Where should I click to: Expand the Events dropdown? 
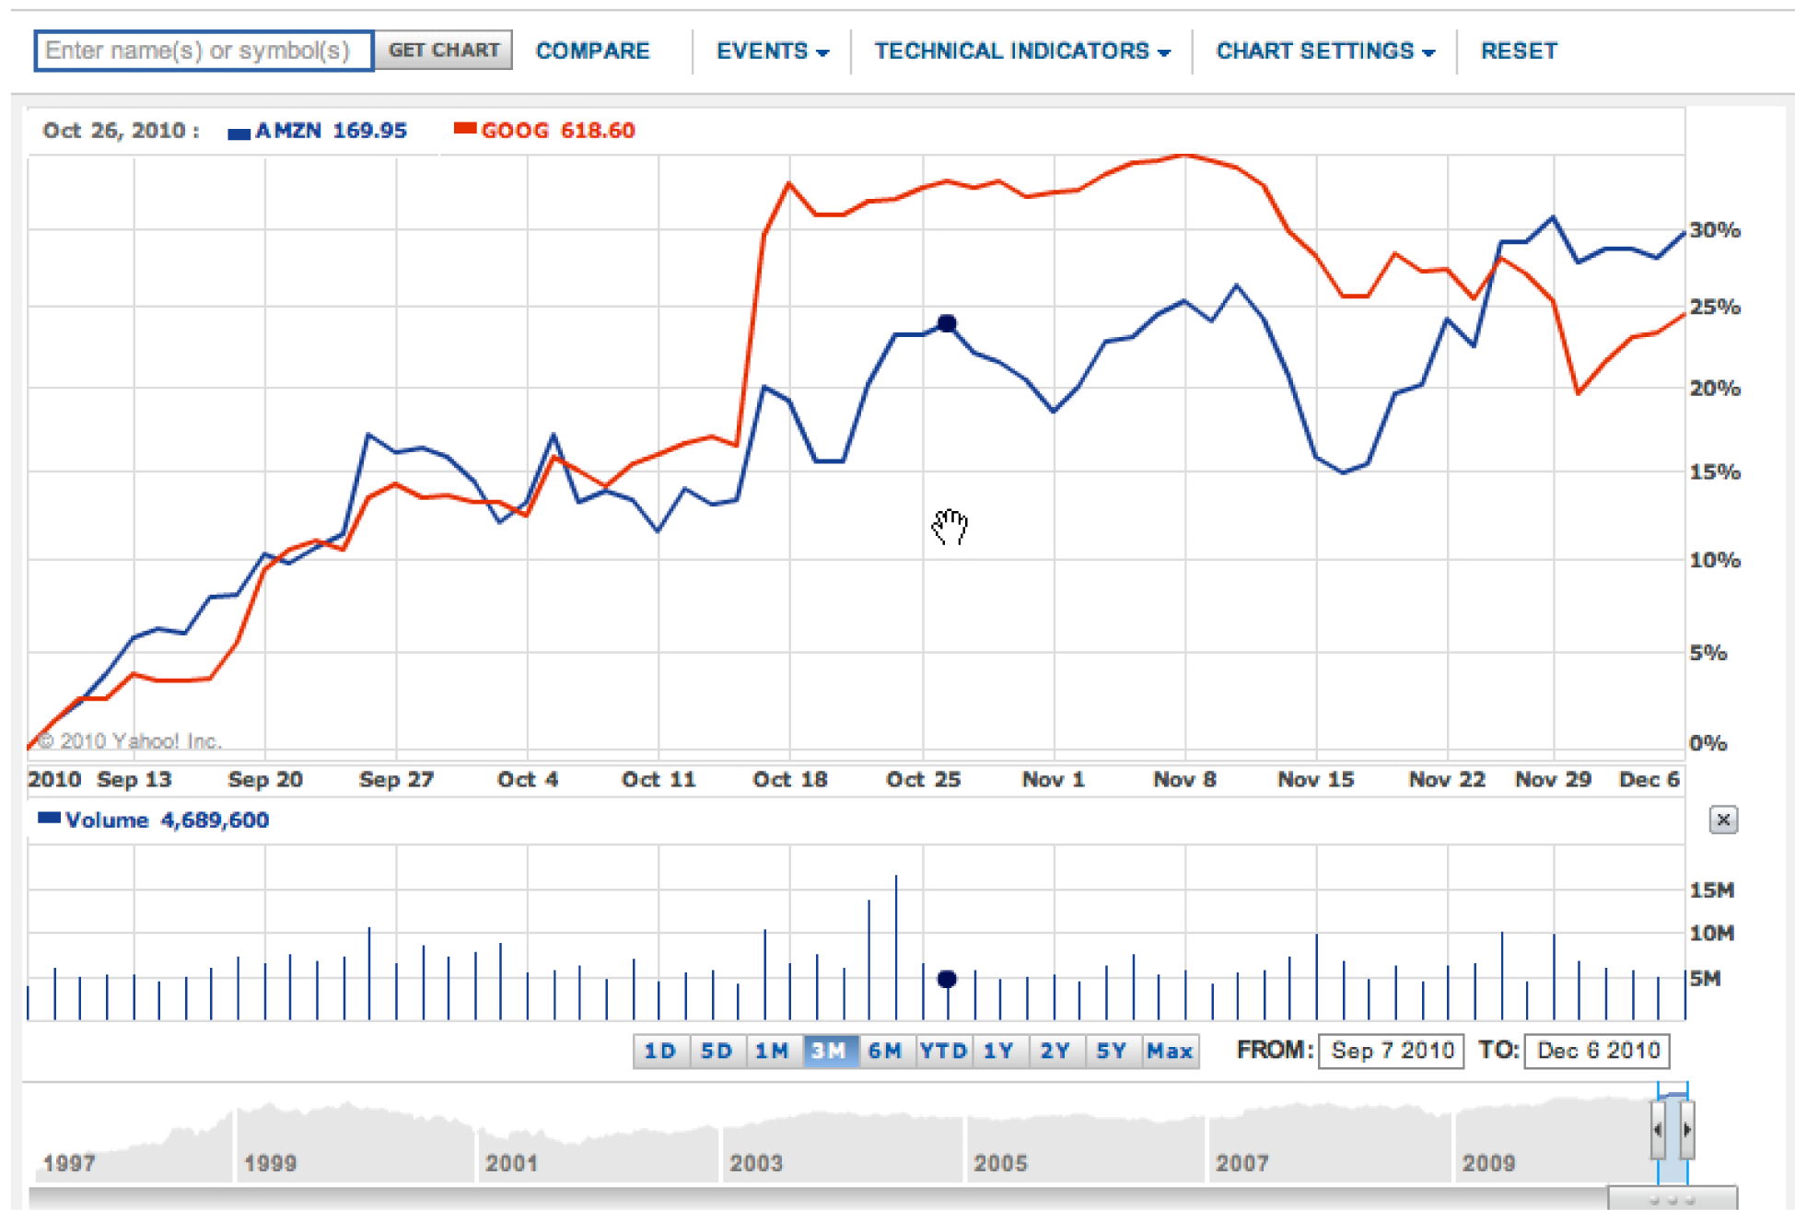point(772,52)
